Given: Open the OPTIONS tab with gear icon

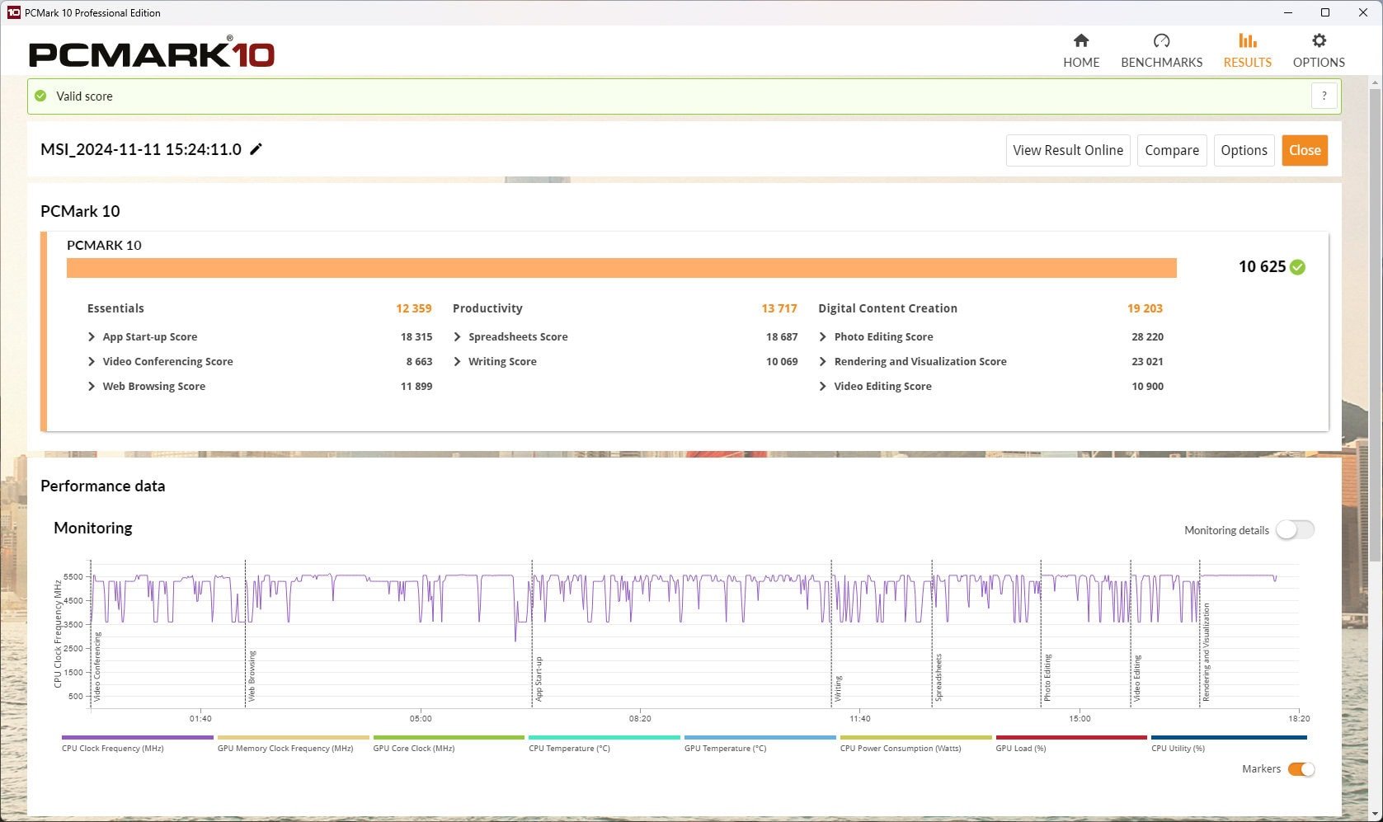Looking at the screenshot, I should (x=1319, y=51).
